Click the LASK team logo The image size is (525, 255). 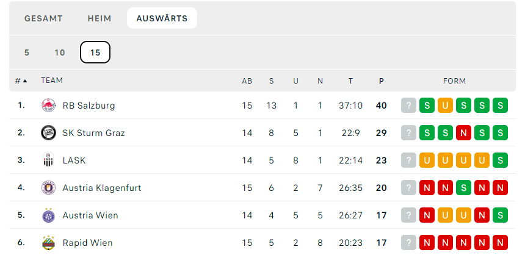tap(49, 160)
